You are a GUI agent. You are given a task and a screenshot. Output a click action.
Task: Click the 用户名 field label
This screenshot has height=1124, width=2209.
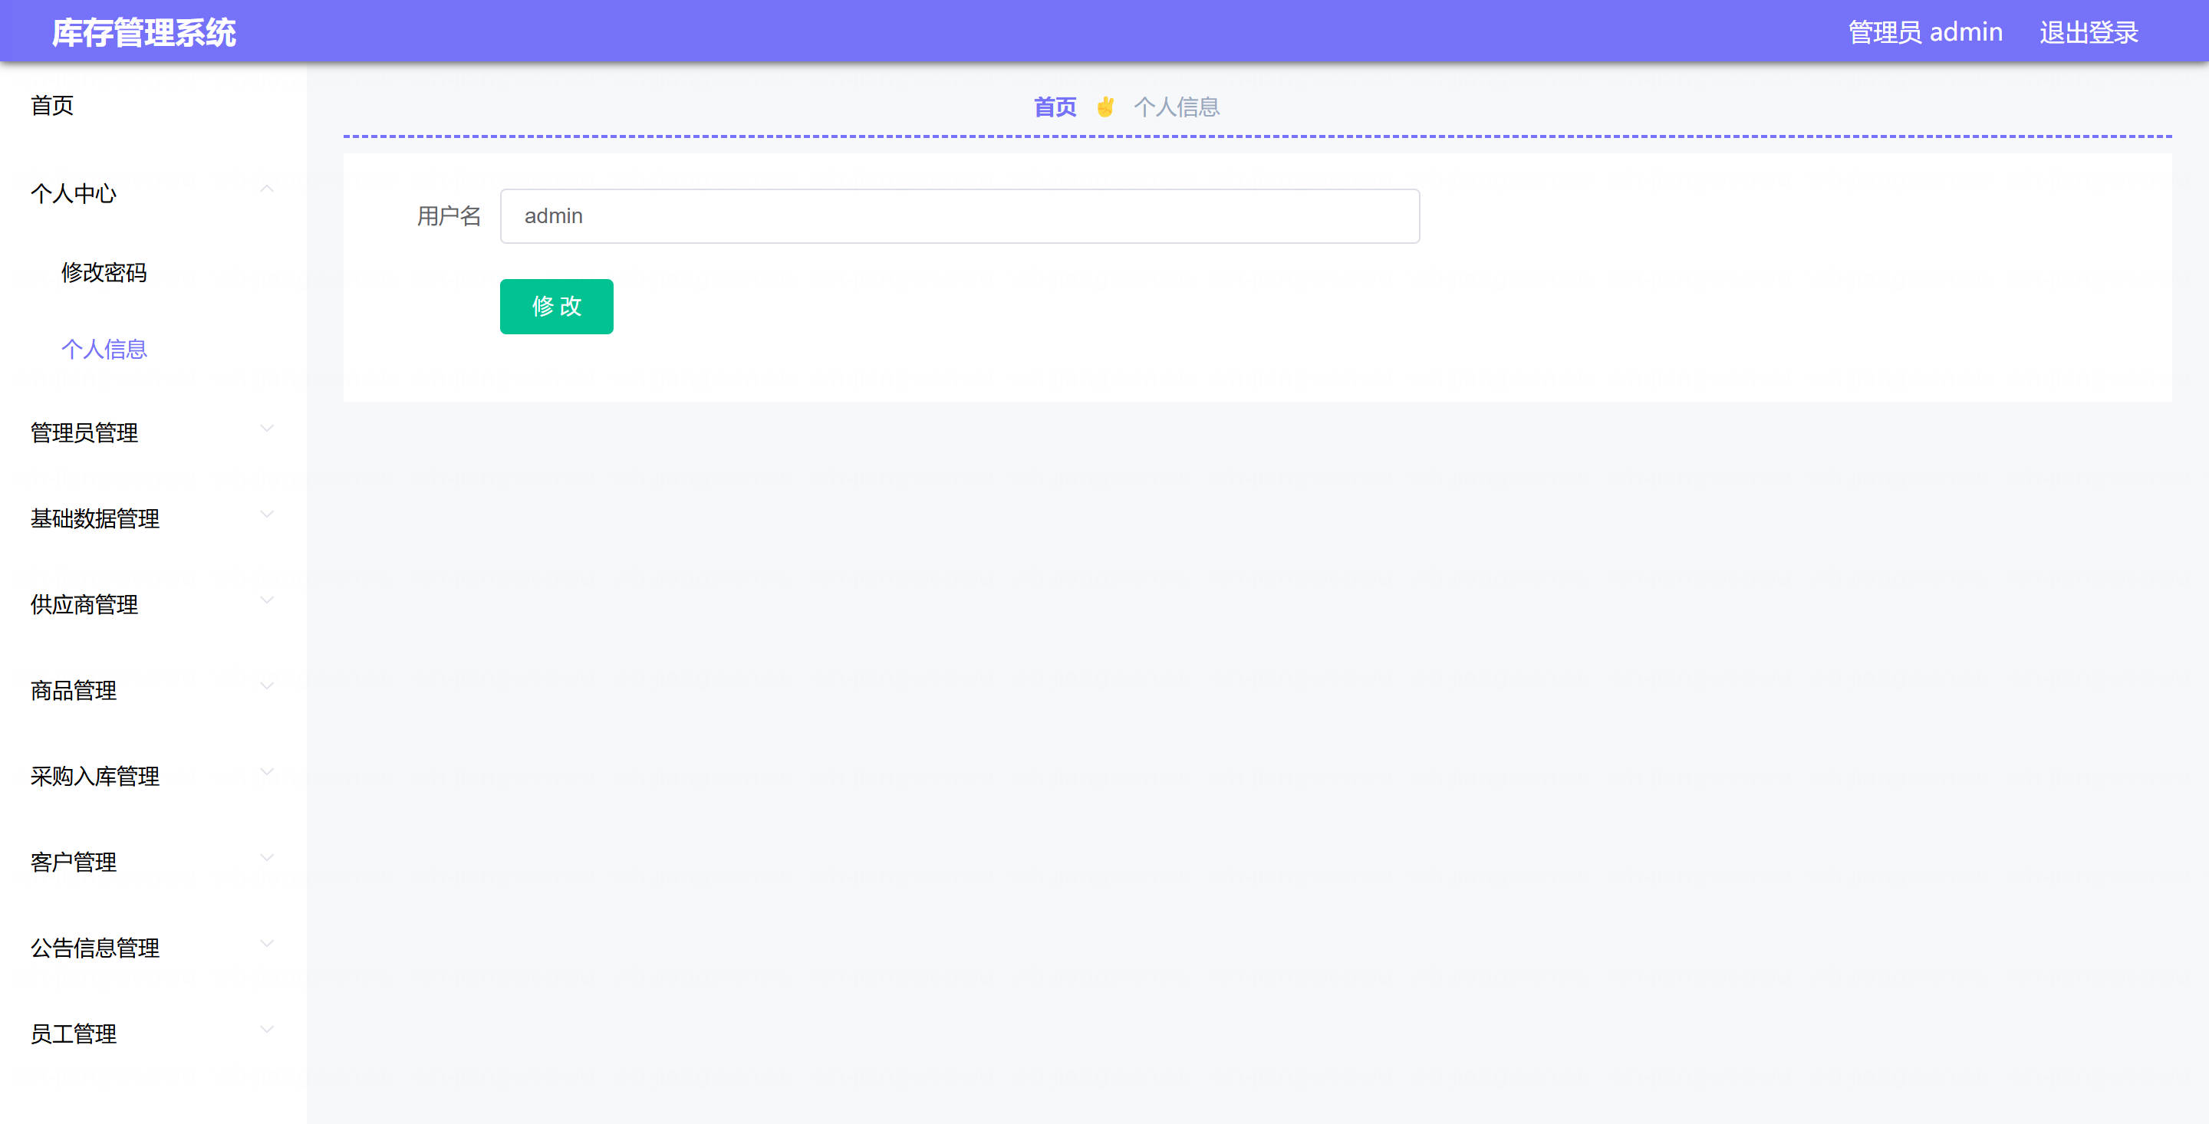pos(449,216)
